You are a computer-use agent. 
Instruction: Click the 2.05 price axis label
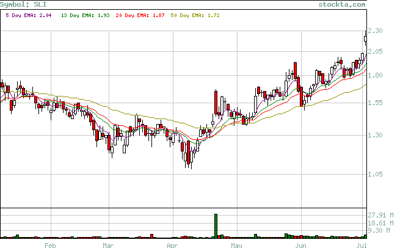375,51
